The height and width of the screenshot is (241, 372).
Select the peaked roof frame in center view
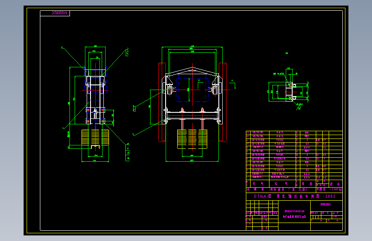coord(192,72)
